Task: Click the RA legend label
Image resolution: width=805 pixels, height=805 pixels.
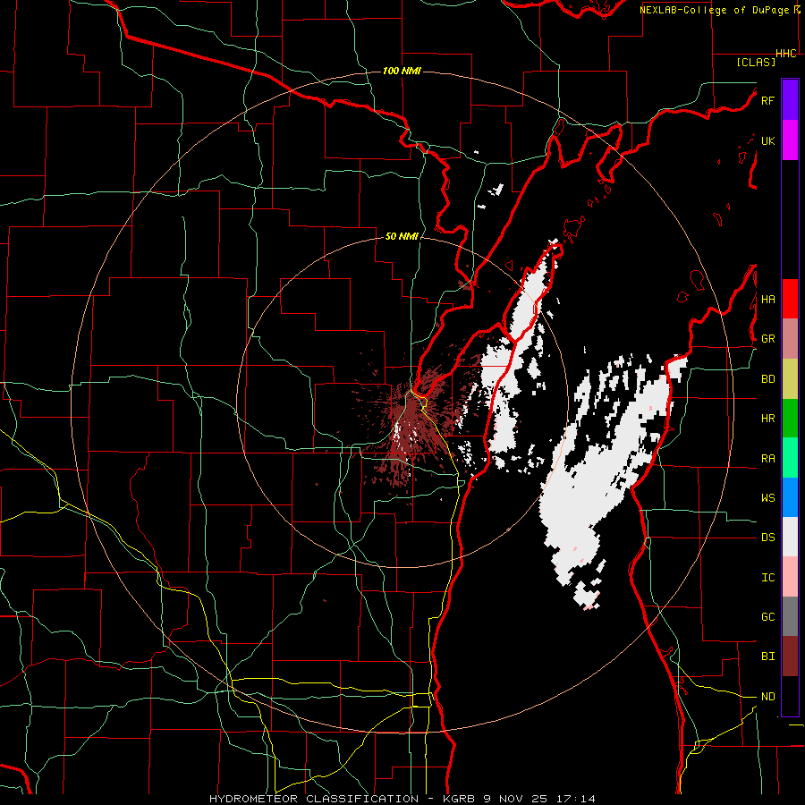Action: coord(767,459)
